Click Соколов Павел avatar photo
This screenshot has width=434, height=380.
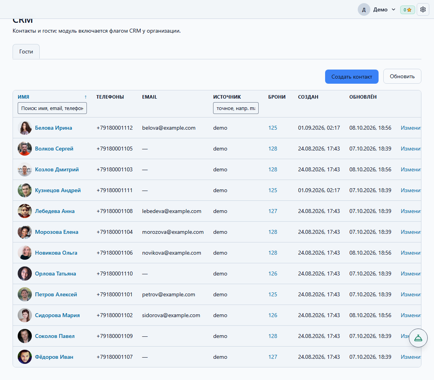pyautogui.click(x=25, y=336)
